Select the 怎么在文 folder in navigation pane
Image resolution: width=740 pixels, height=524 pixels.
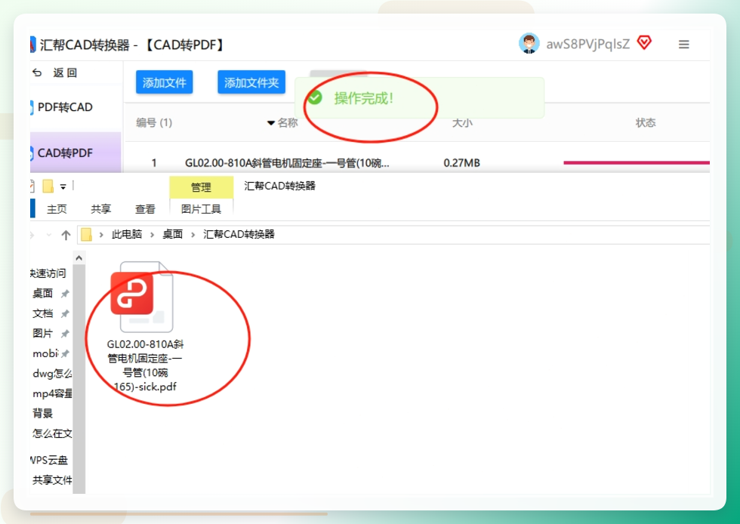pyautogui.click(x=52, y=433)
